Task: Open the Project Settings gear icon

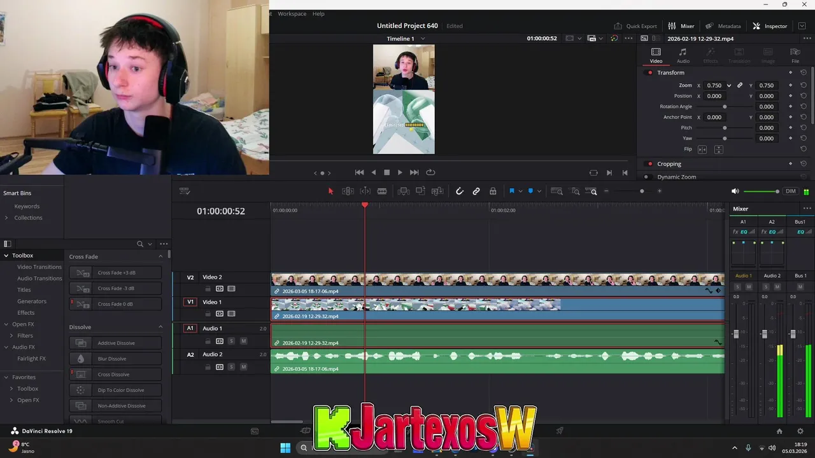Action: click(x=800, y=431)
